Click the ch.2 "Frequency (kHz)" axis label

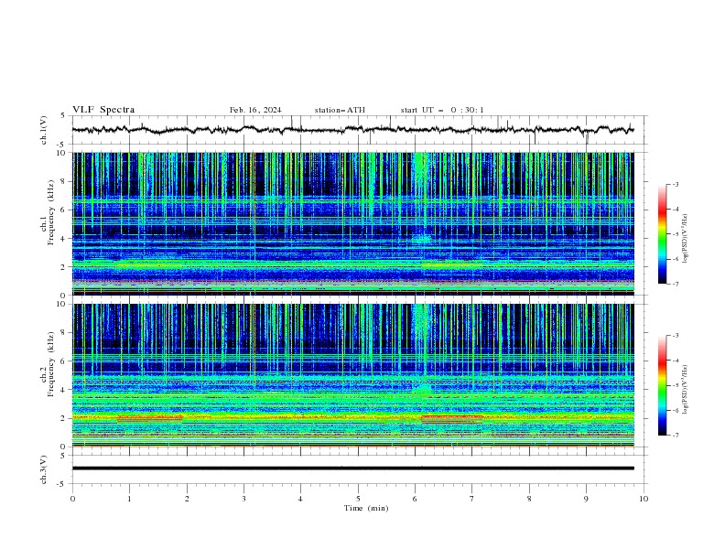coord(51,364)
